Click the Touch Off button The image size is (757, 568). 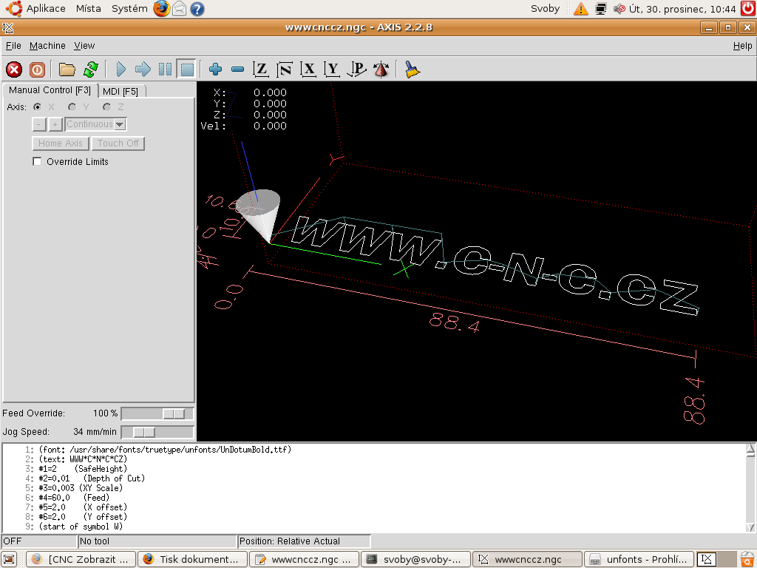[118, 143]
